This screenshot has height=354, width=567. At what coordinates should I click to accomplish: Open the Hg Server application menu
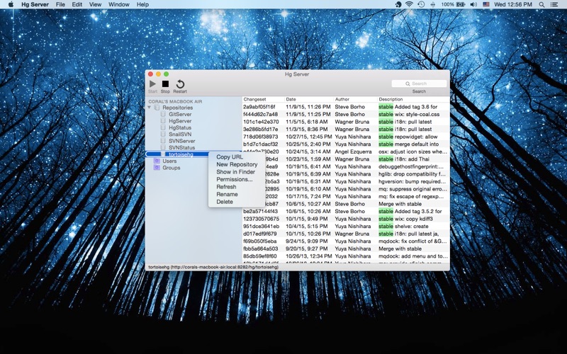(x=35, y=4)
